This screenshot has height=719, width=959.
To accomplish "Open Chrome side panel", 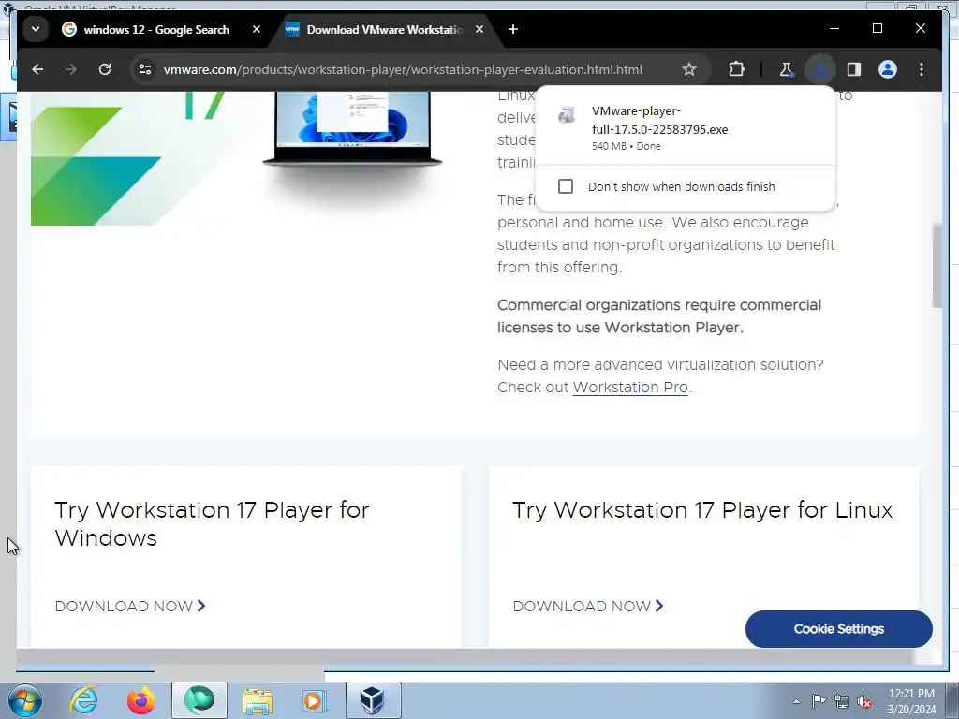I will pos(854,69).
